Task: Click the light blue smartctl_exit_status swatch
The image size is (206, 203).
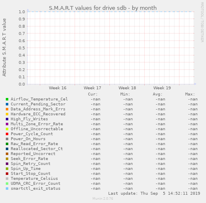Action: [7, 189]
